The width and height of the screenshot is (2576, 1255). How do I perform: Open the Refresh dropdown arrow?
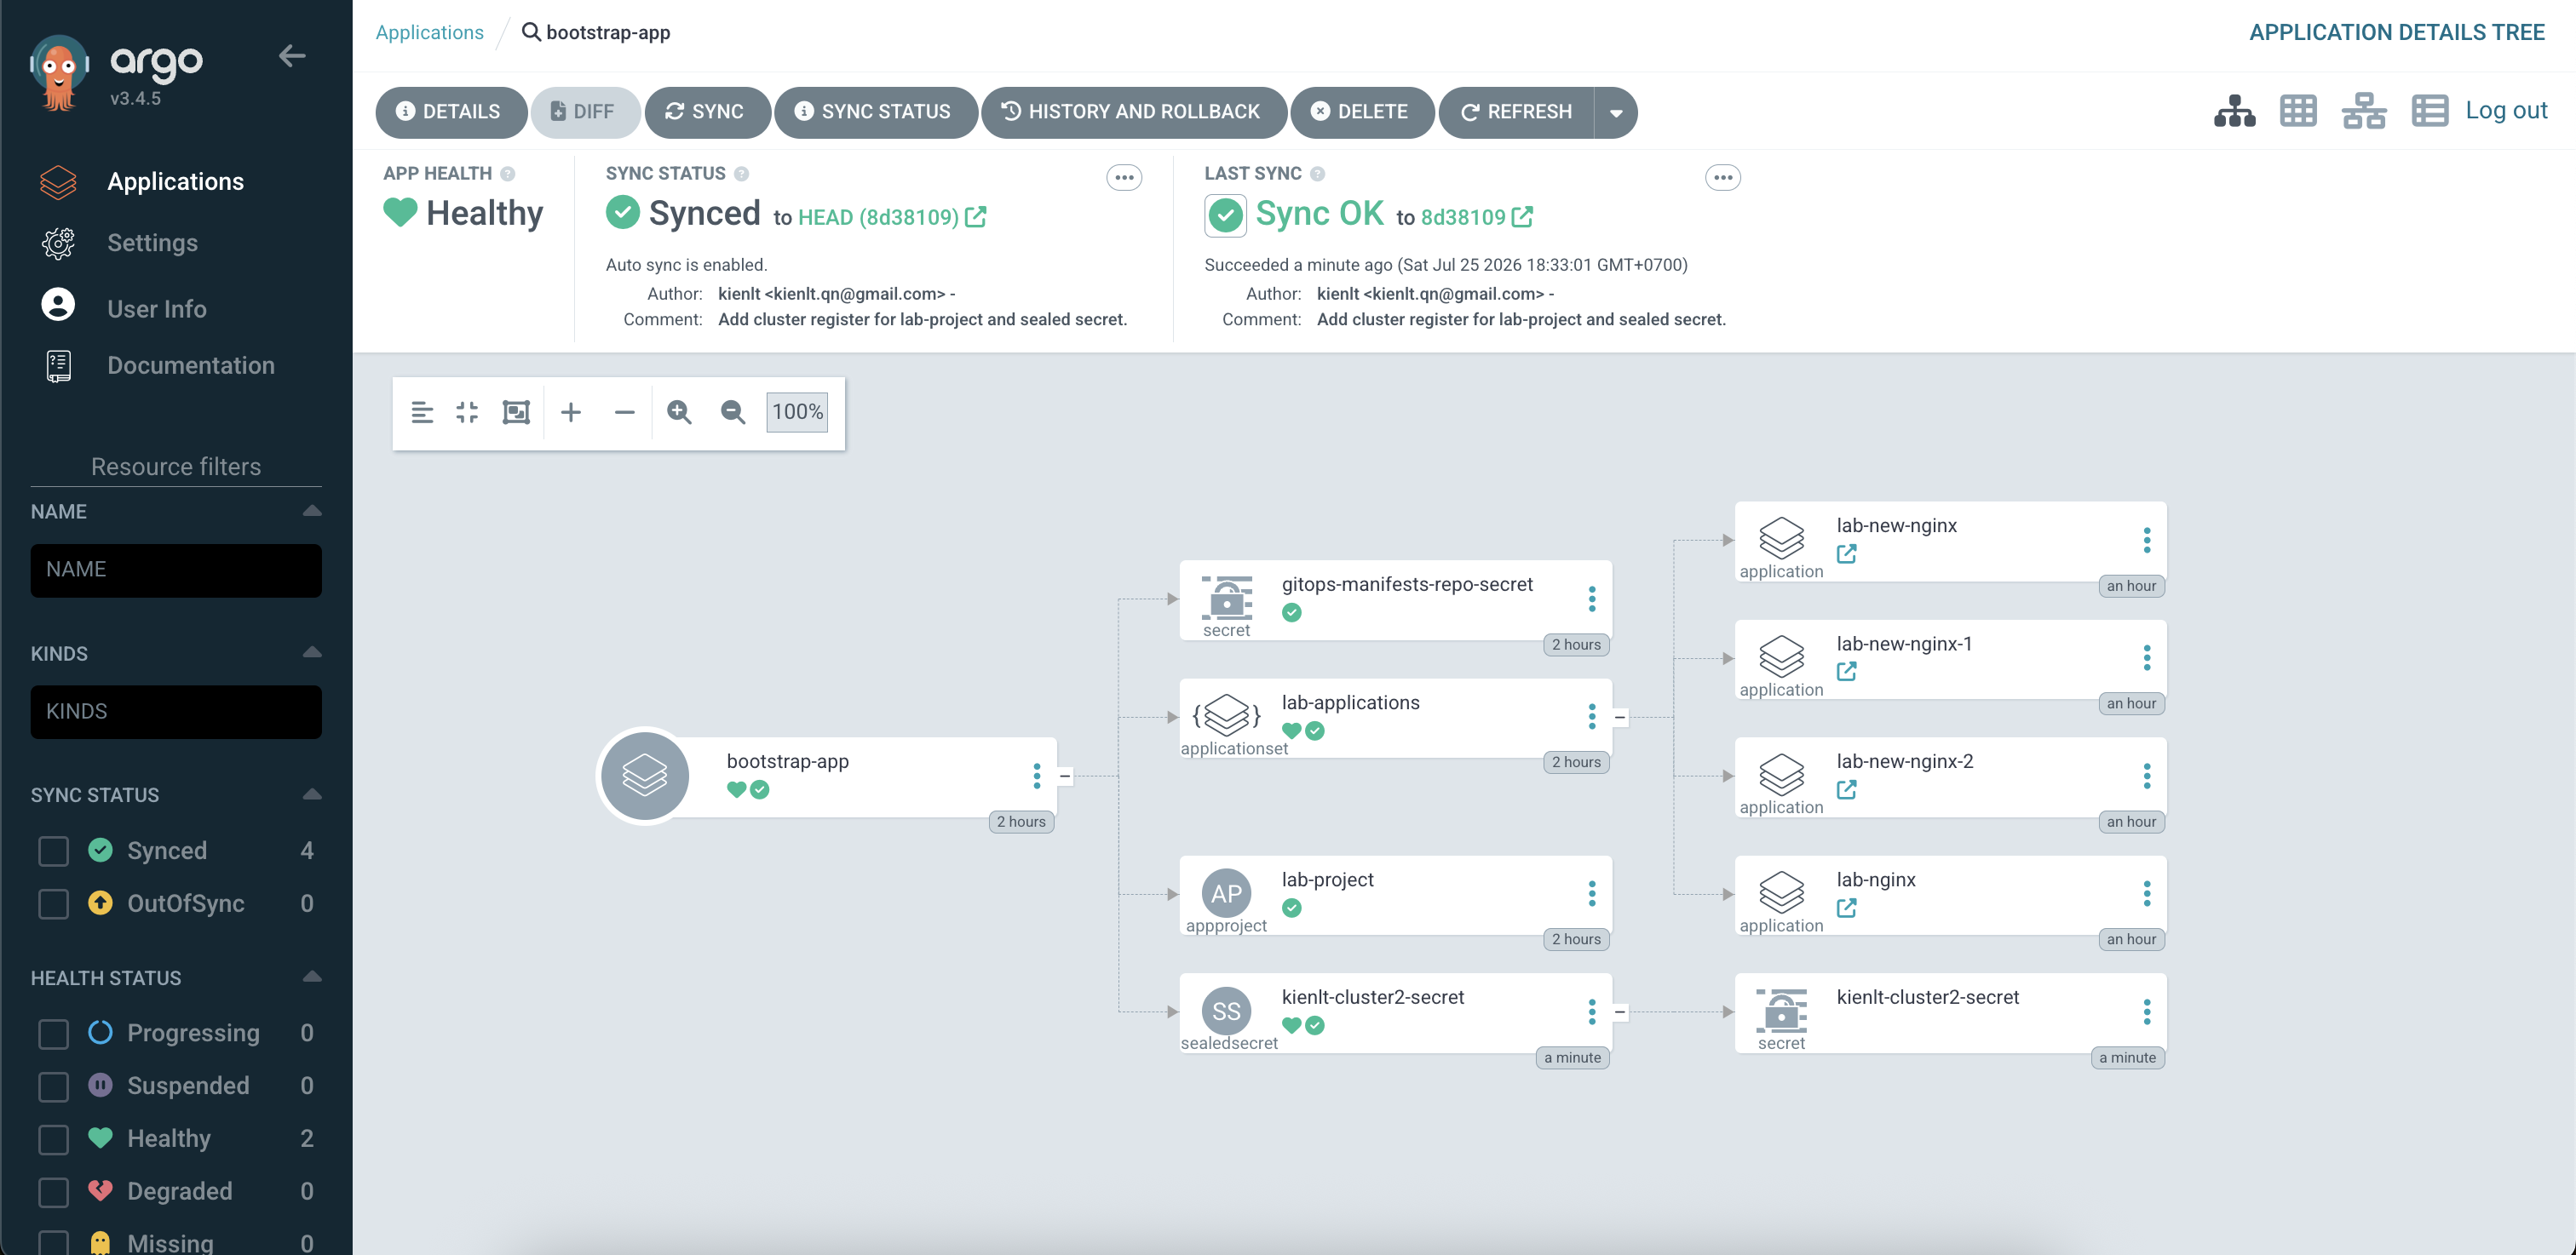click(1616, 112)
